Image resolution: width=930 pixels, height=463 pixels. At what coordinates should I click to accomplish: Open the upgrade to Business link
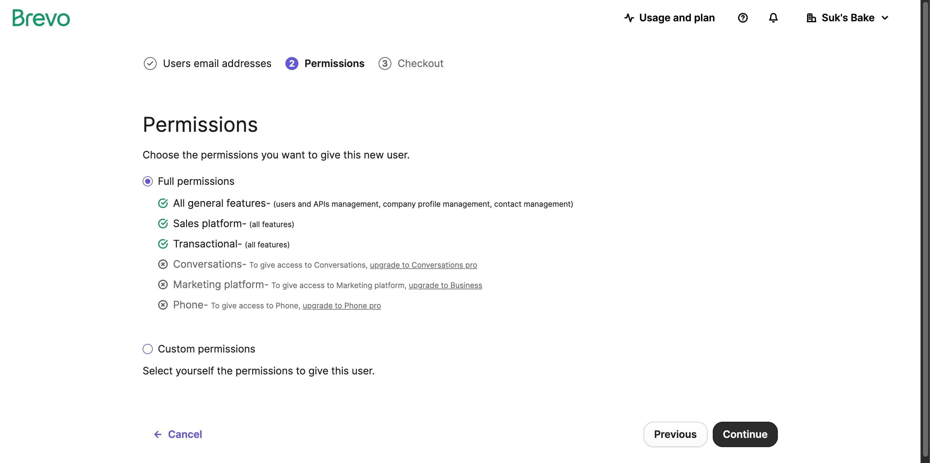point(446,285)
